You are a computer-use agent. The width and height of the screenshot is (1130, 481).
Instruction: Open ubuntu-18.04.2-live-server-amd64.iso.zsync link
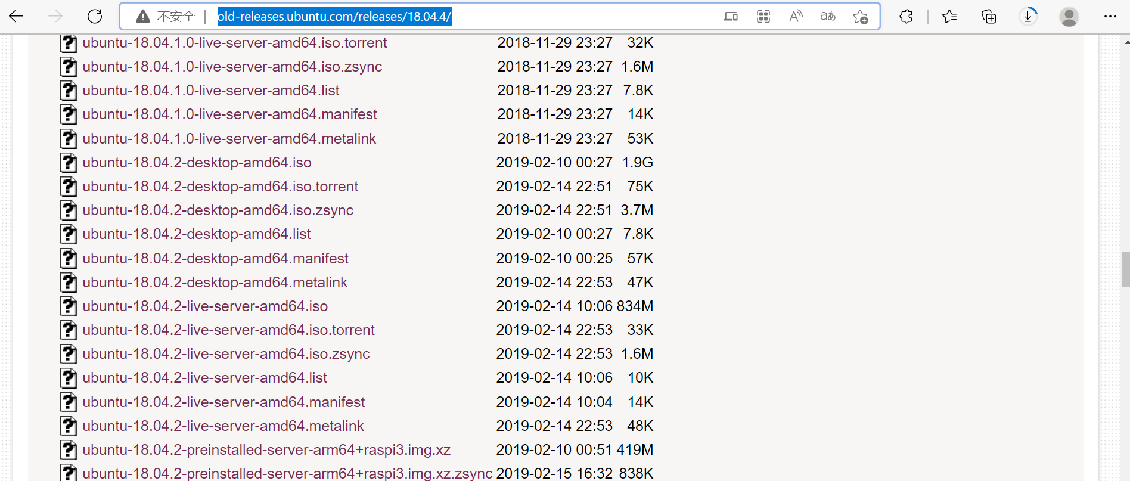tap(226, 354)
